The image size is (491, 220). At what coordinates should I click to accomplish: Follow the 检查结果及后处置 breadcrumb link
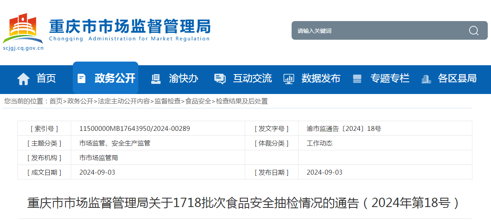242,101
